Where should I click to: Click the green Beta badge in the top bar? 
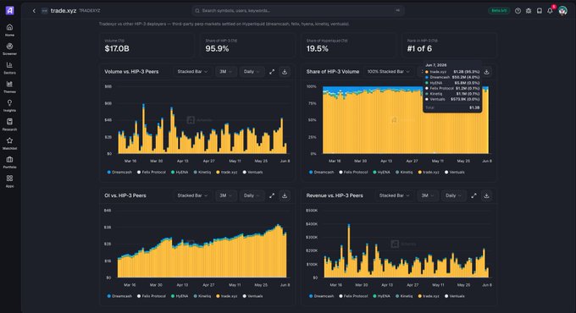pyautogui.click(x=499, y=11)
